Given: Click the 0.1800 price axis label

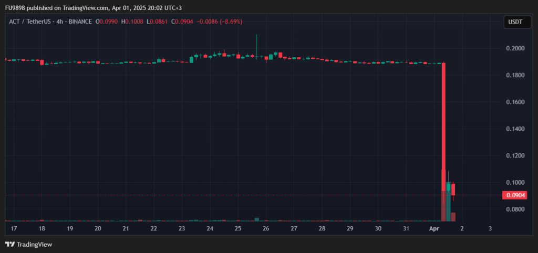Looking at the screenshot, I should (515, 75).
